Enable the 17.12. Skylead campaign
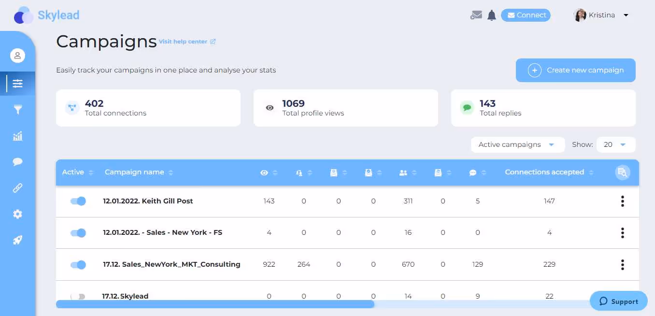 78,296
